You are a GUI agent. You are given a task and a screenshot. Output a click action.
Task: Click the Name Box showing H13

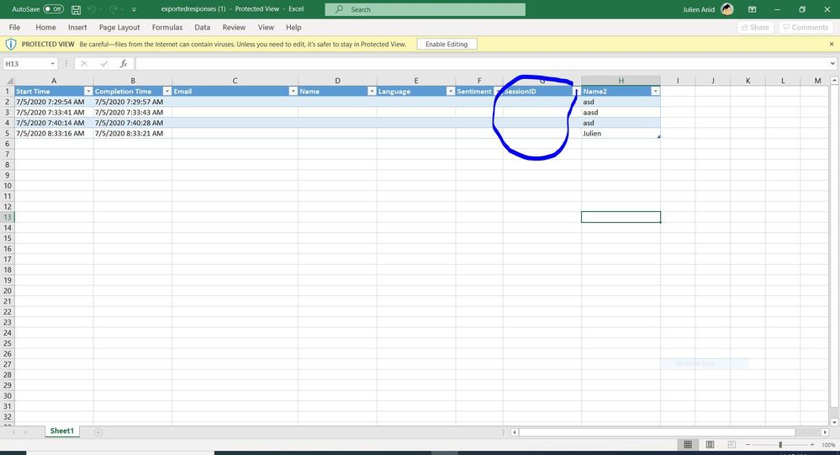tap(26, 64)
